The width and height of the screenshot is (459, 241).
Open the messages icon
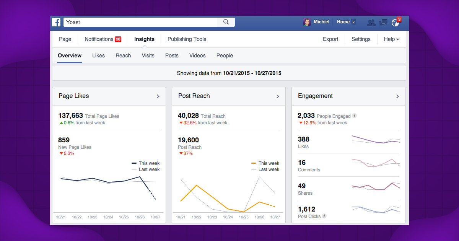point(383,22)
